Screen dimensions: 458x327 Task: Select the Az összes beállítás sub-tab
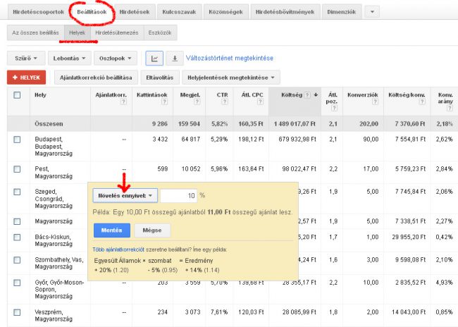coord(36,32)
